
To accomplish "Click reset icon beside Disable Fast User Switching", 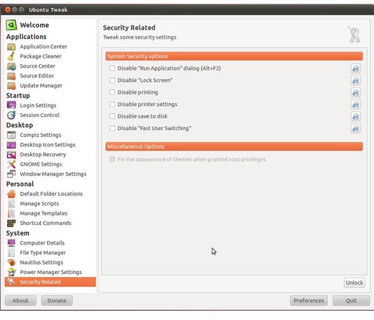I will [x=355, y=128].
